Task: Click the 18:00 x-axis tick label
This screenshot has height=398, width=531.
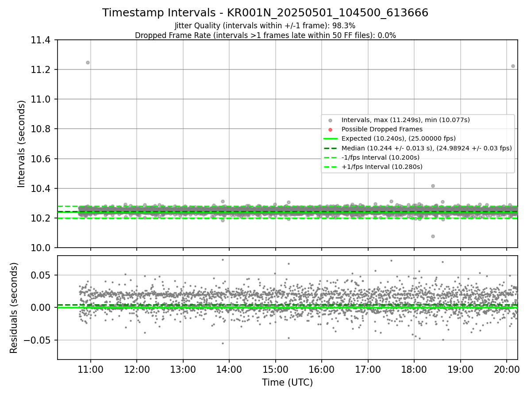Action: pyautogui.click(x=414, y=370)
